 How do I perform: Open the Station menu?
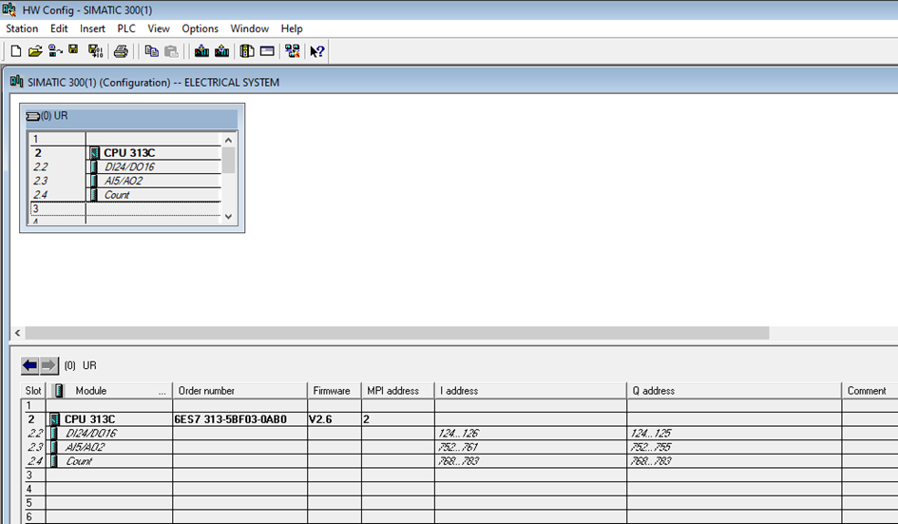(22, 29)
